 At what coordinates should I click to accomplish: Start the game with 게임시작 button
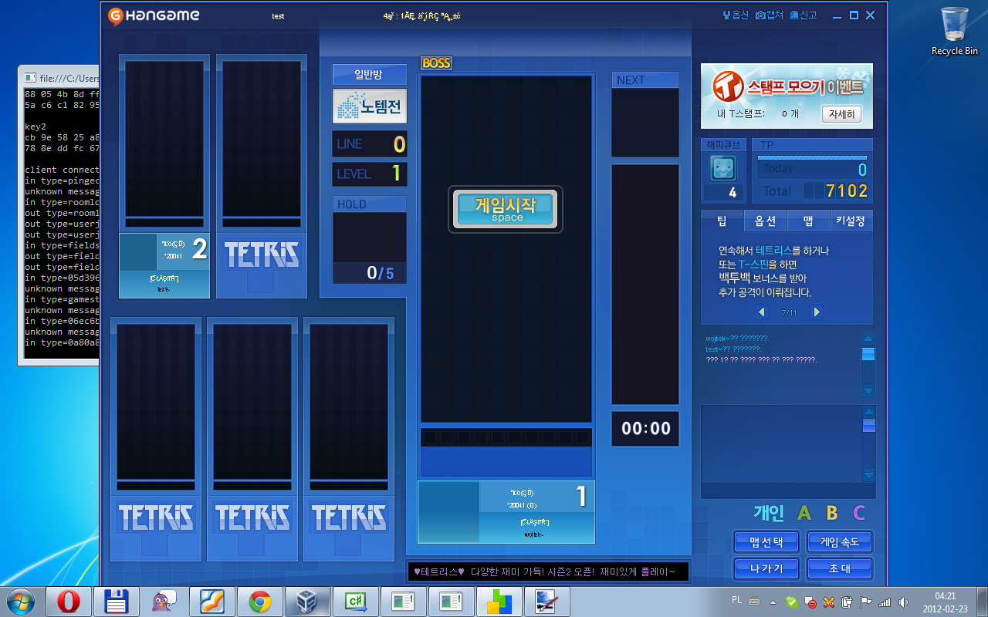(x=507, y=209)
